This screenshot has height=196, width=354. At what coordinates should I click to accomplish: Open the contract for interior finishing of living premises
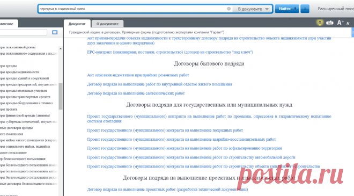(x=159, y=84)
